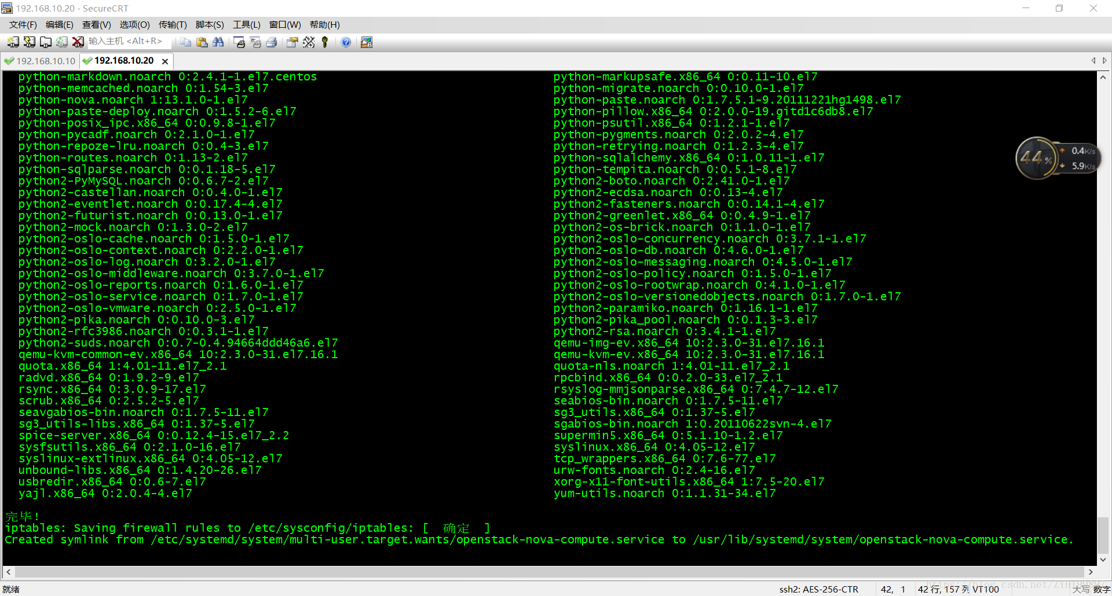Image resolution: width=1112 pixels, height=596 pixels.
Task: Click the vertical scrollbar thumb
Action: (x=1103, y=535)
